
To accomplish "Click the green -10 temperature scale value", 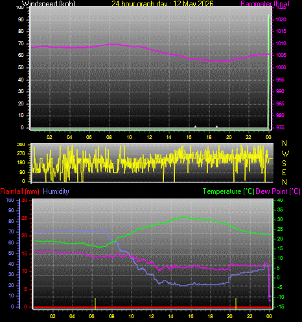I will (x=281, y=297).
